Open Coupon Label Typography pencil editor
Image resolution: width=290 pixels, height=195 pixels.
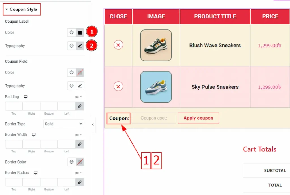pyautogui.click(x=80, y=46)
